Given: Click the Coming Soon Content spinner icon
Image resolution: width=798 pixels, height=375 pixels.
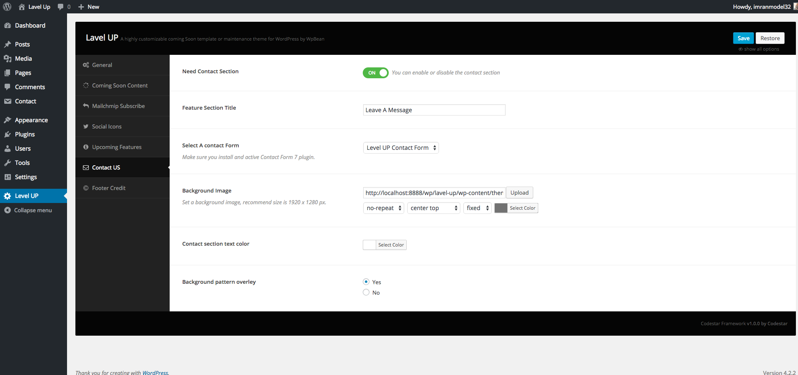Looking at the screenshot, I should pyautogui.click(x=86, y=85).
